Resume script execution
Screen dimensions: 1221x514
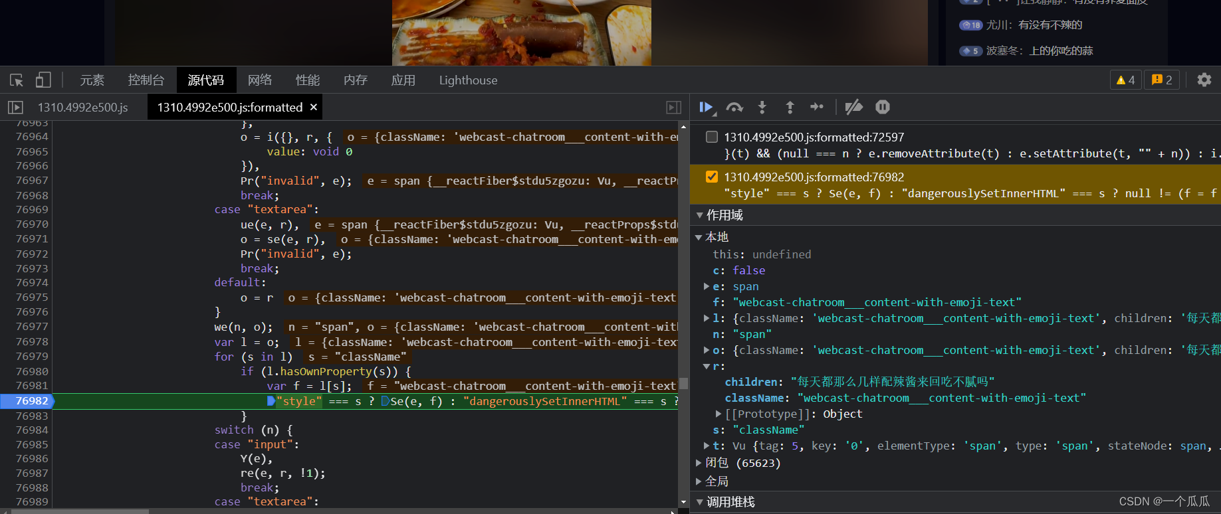point(706,107)
